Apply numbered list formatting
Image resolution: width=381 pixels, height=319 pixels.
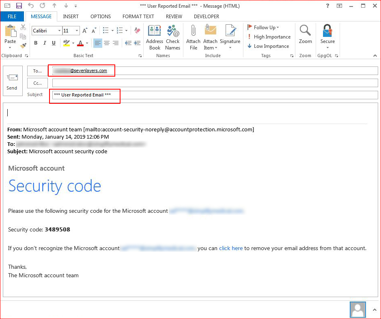coord(120,30)
